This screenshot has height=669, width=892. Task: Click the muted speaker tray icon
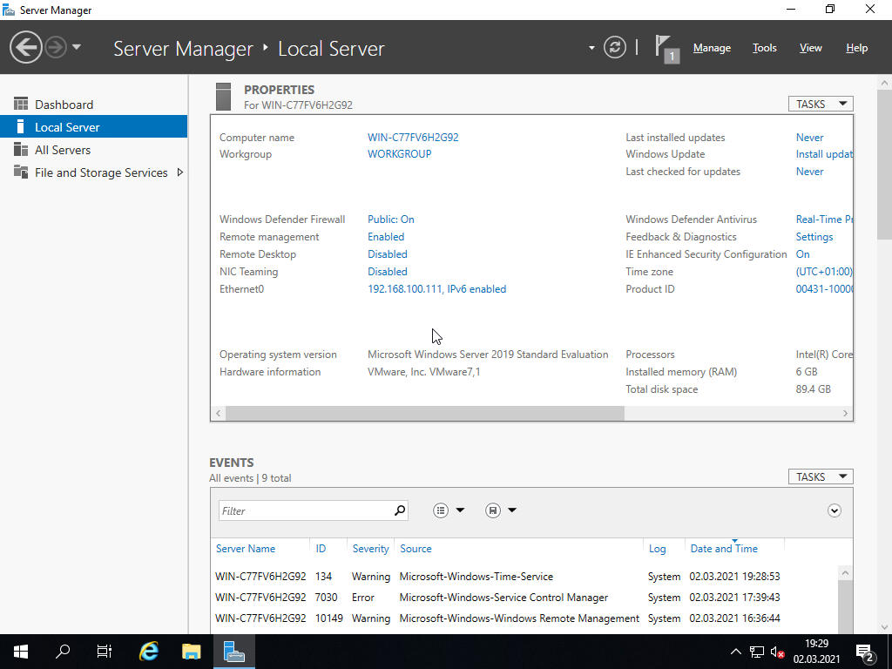(778, 652)
